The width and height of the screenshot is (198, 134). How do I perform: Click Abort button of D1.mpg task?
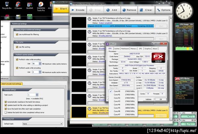161,26
